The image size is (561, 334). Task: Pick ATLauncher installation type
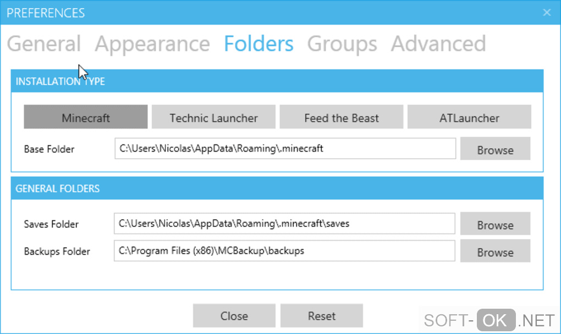pyautogui.click(x=469, y=117)
